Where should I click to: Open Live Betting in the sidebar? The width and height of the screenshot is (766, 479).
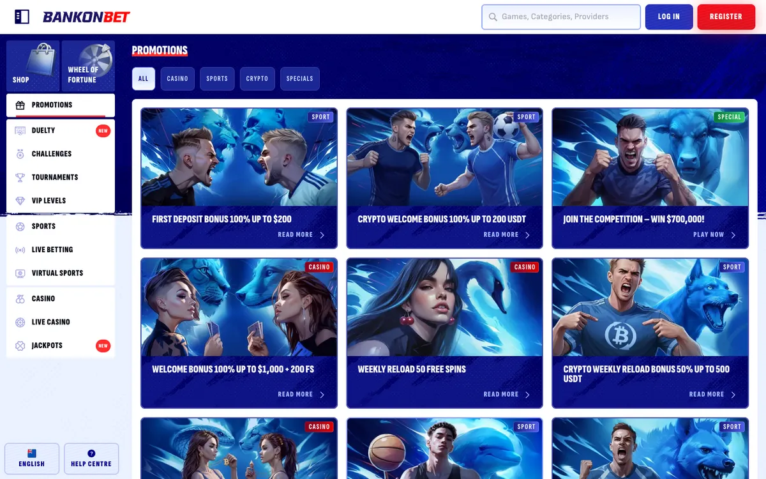click(61, 250)
